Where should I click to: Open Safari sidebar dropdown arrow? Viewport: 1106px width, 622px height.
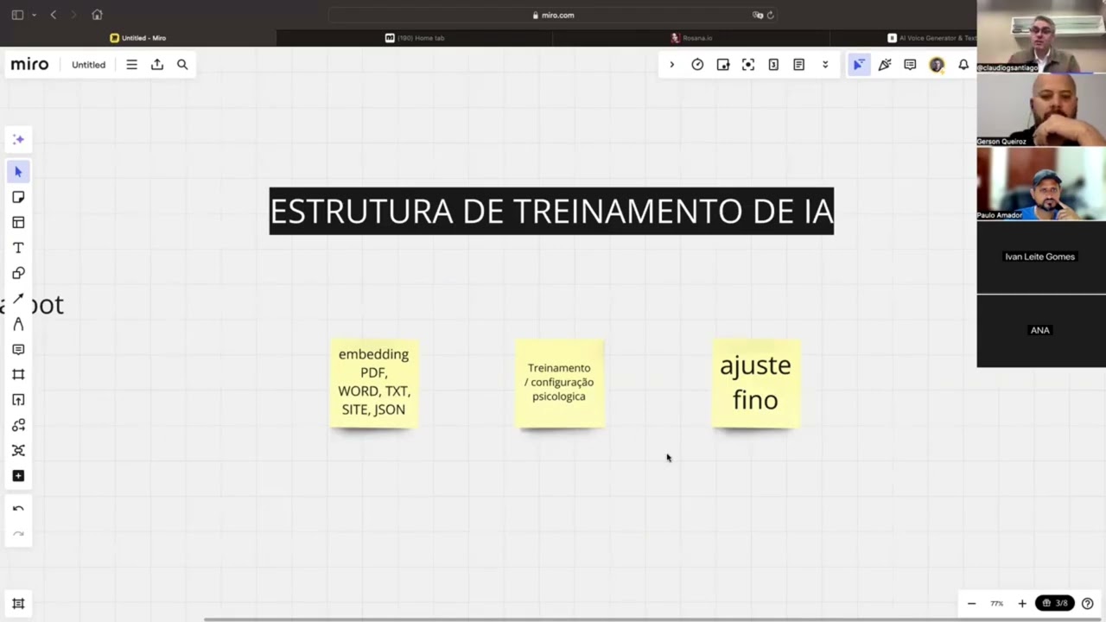[34, 15]
